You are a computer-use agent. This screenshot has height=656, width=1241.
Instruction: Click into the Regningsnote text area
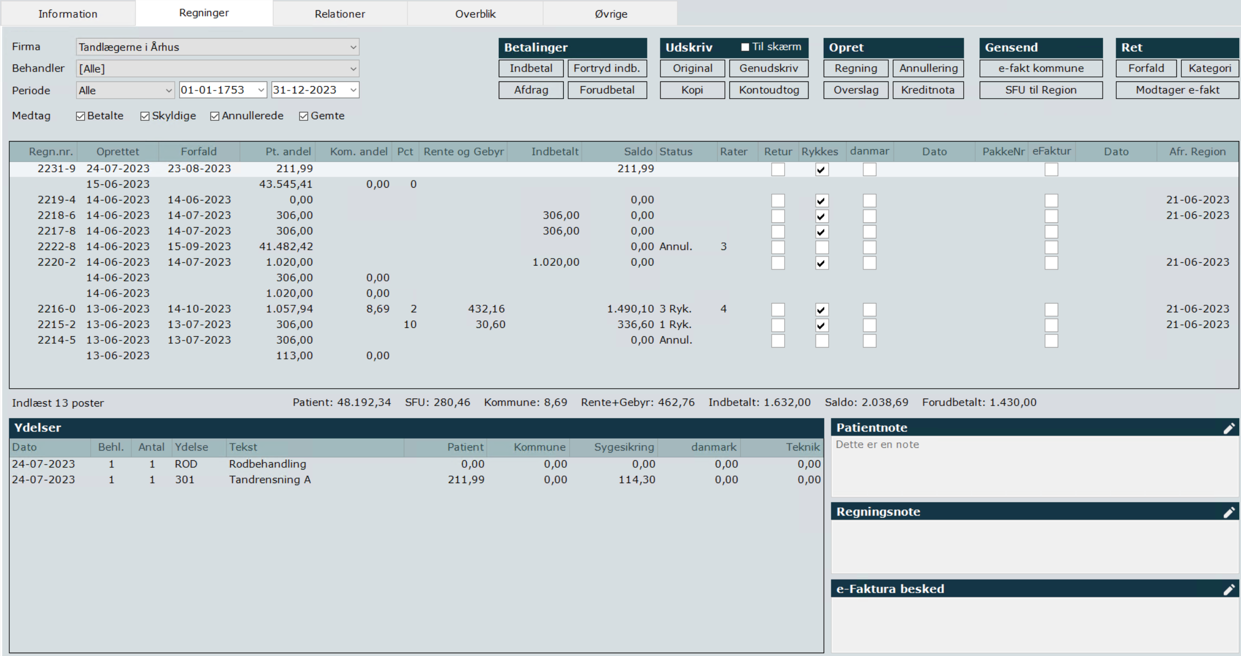click(x=1034, y=546)
